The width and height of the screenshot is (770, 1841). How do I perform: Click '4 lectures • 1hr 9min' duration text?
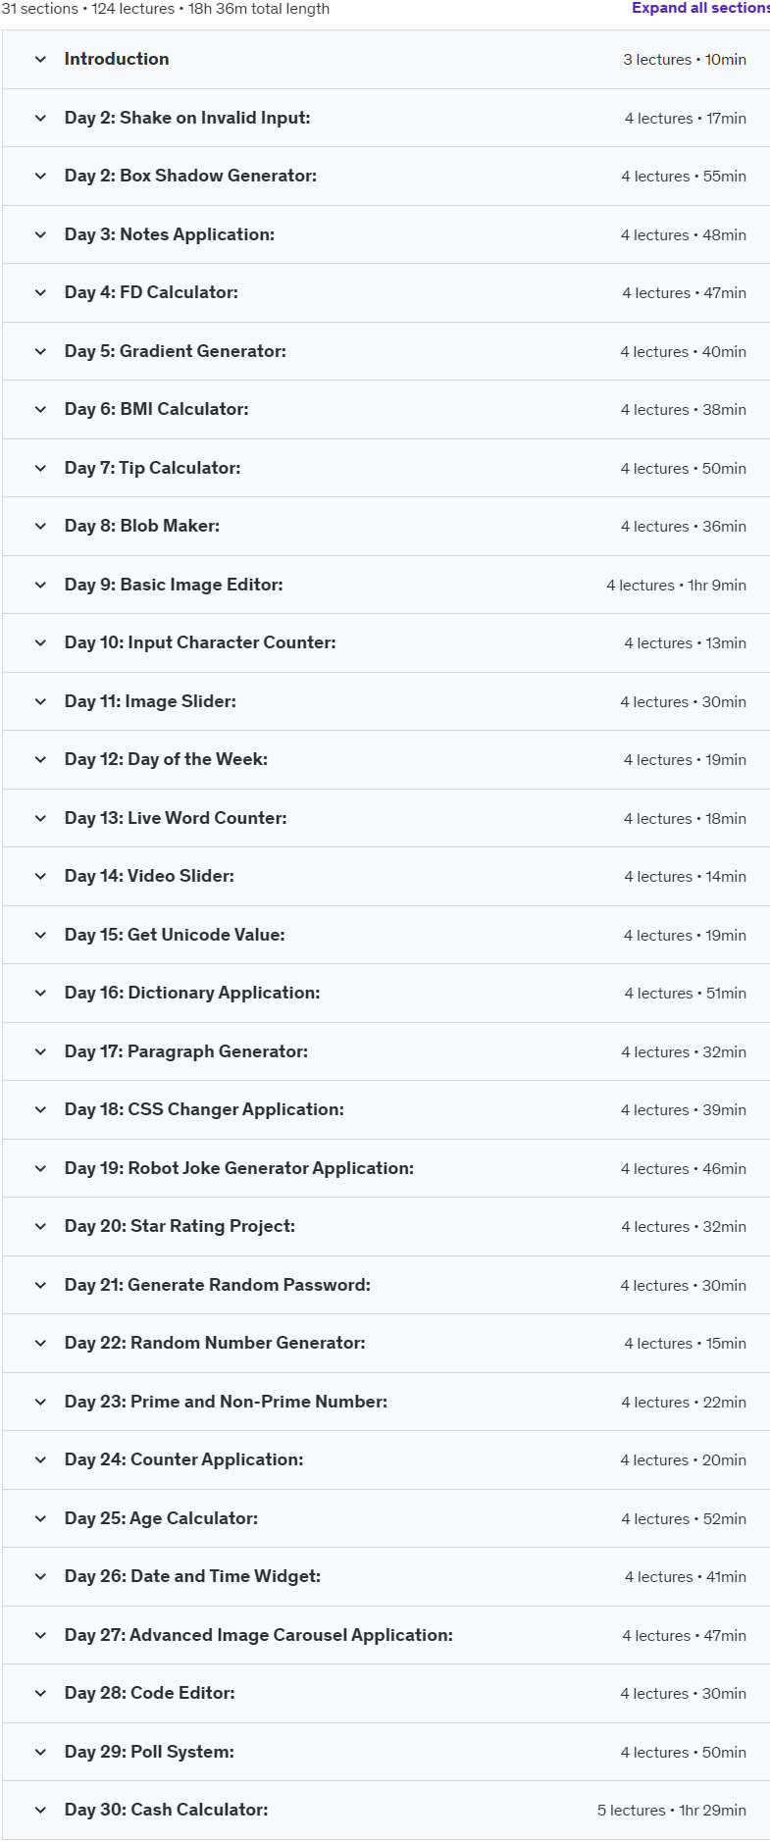[x=677, y=586]
